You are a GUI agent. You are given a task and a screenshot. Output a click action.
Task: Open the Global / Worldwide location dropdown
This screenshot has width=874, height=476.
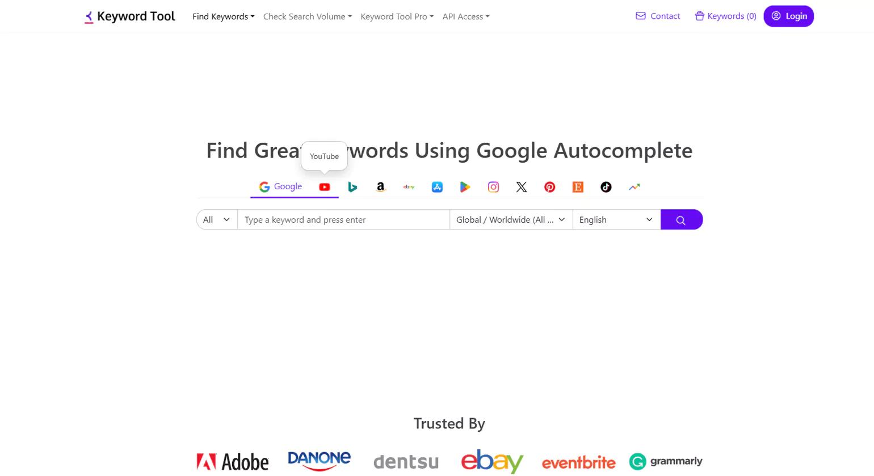coord(510,219)
